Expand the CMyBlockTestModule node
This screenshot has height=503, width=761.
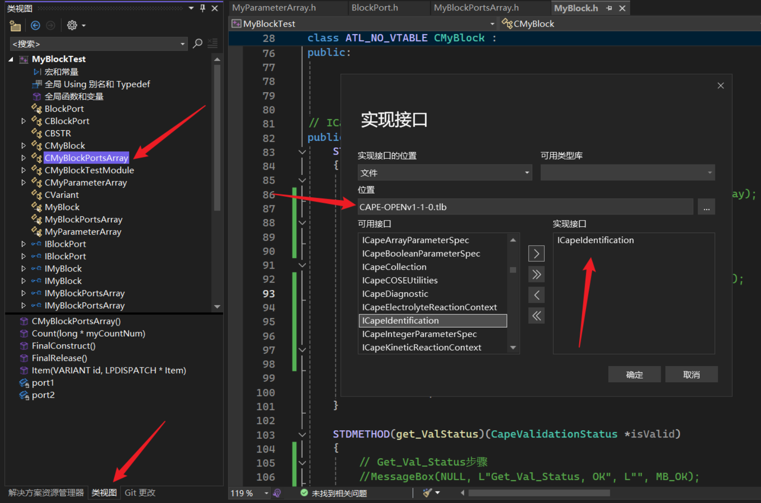[23, 170]
